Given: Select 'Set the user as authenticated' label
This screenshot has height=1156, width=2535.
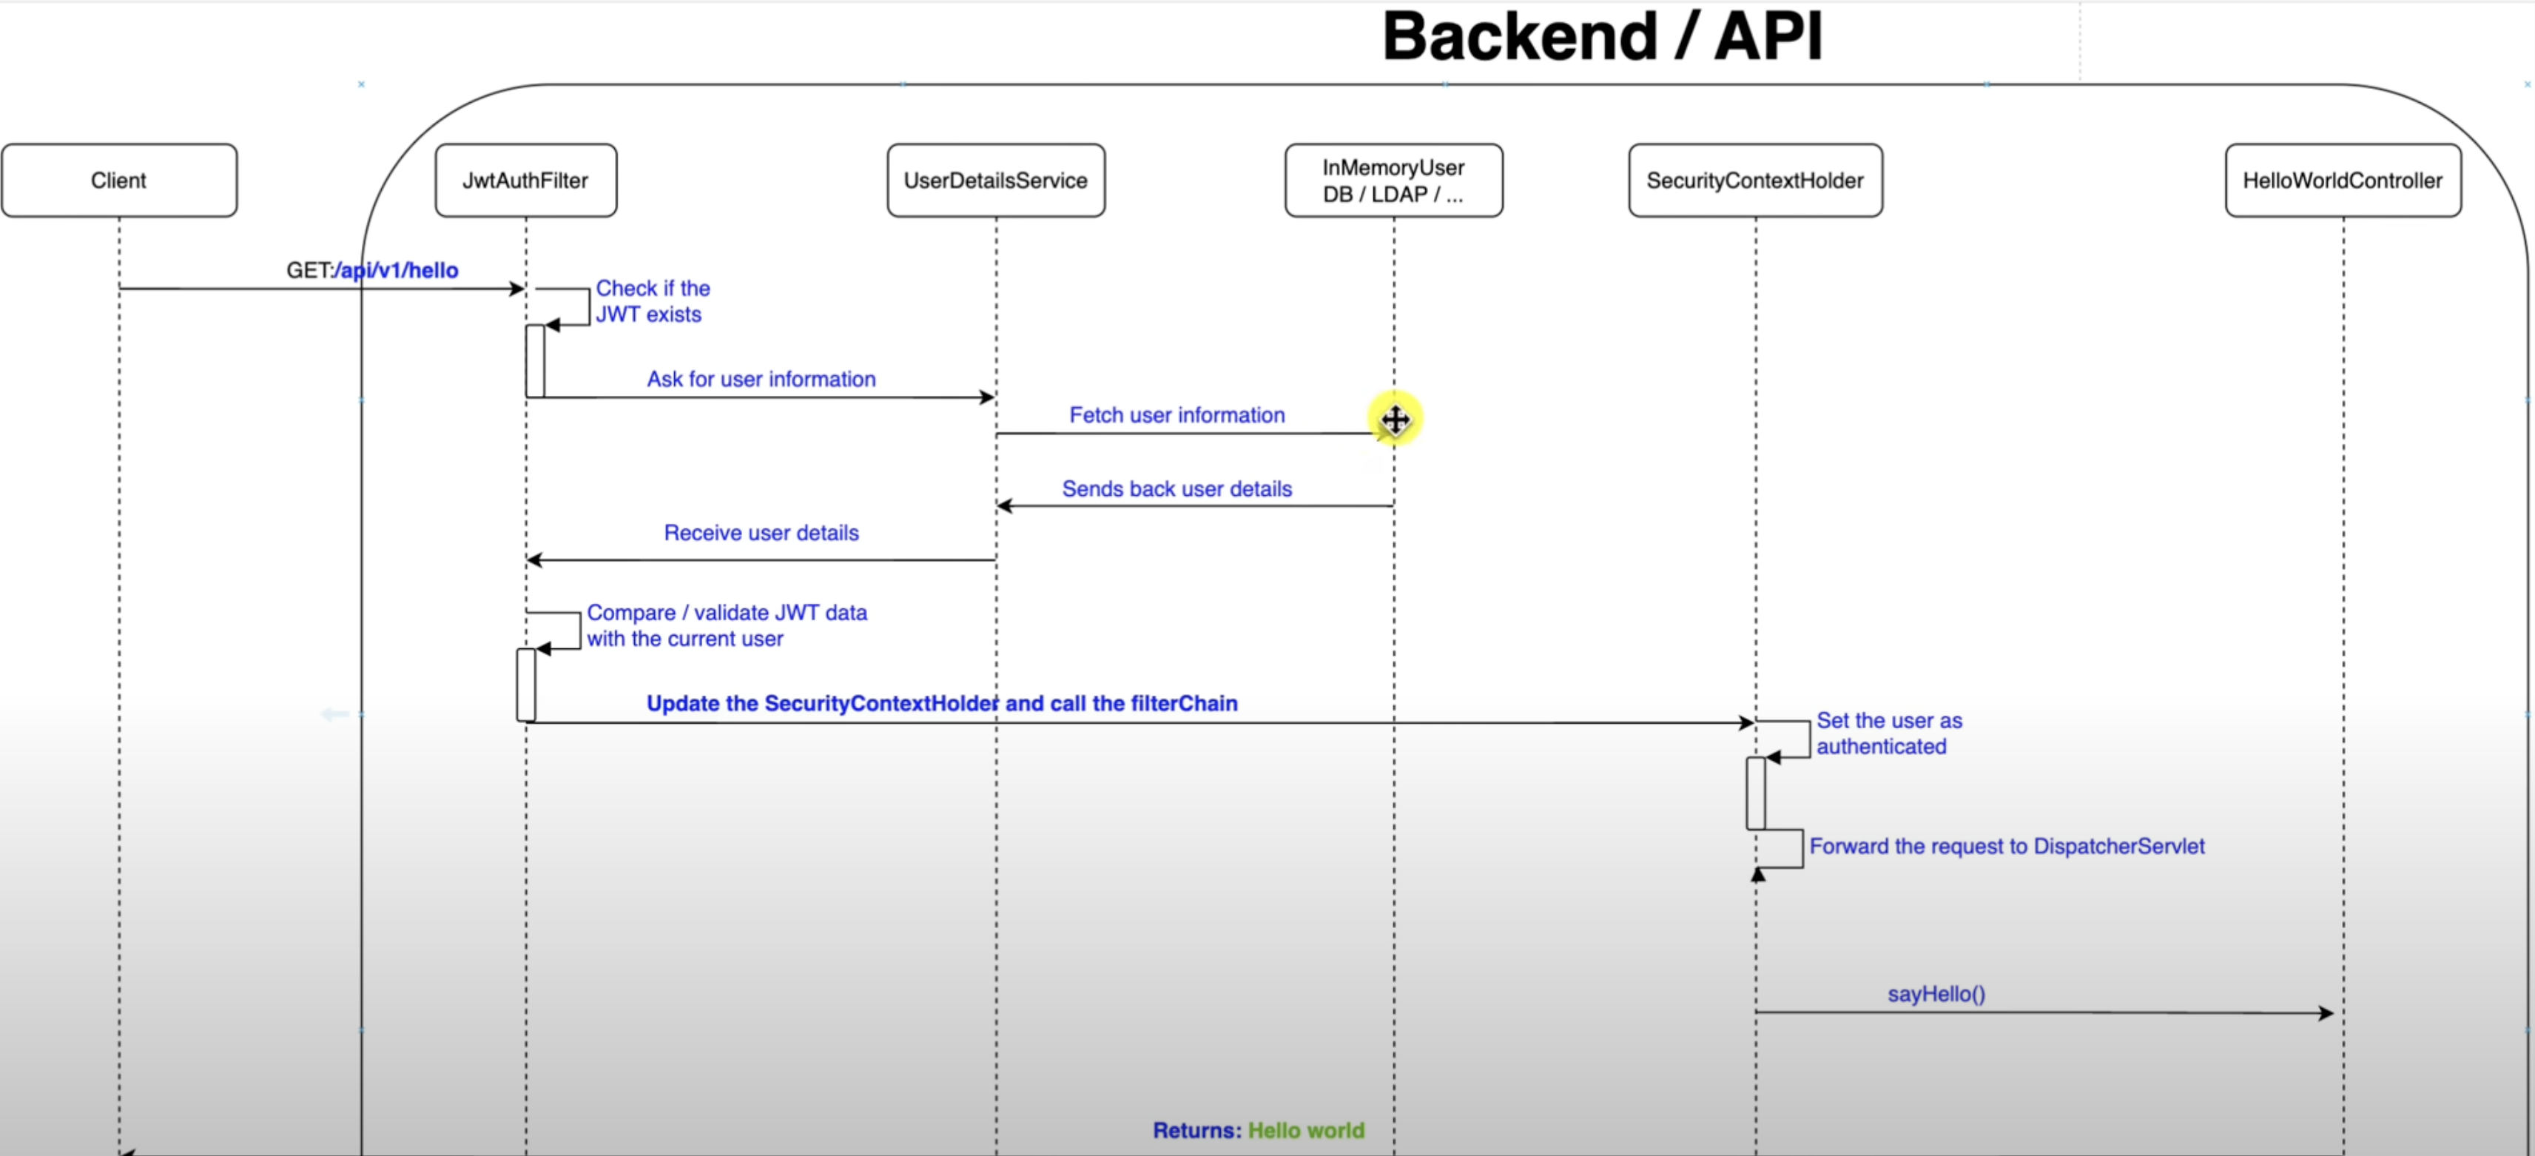Looking at the screenshot, I should (x=1888, y=733).
